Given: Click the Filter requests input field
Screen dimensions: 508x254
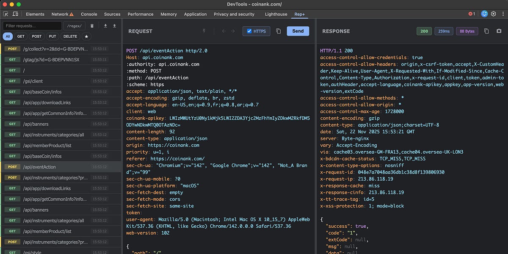Looking at the screenshot, I should [32, 25].
